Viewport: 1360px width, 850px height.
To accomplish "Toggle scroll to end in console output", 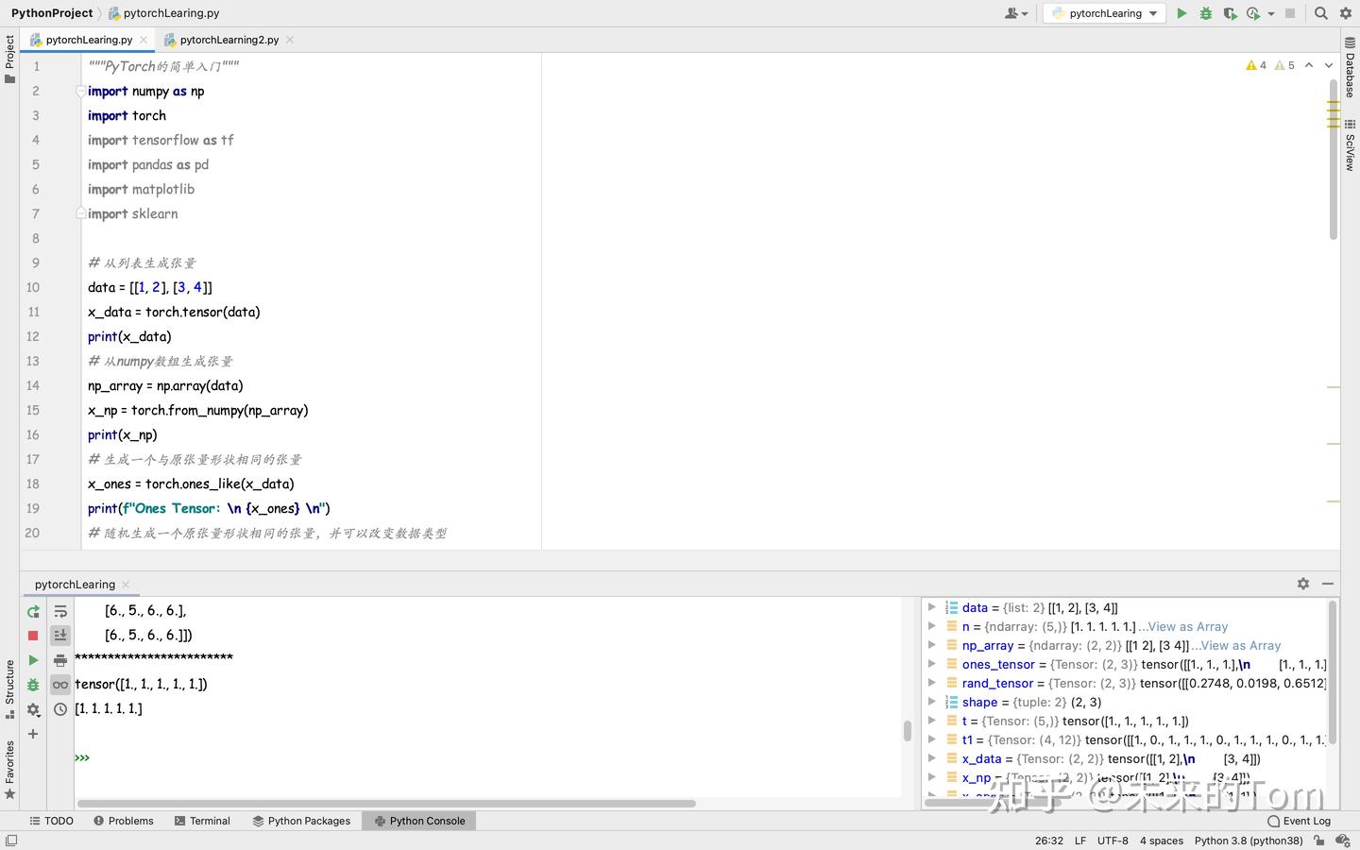I will (60, 636).
